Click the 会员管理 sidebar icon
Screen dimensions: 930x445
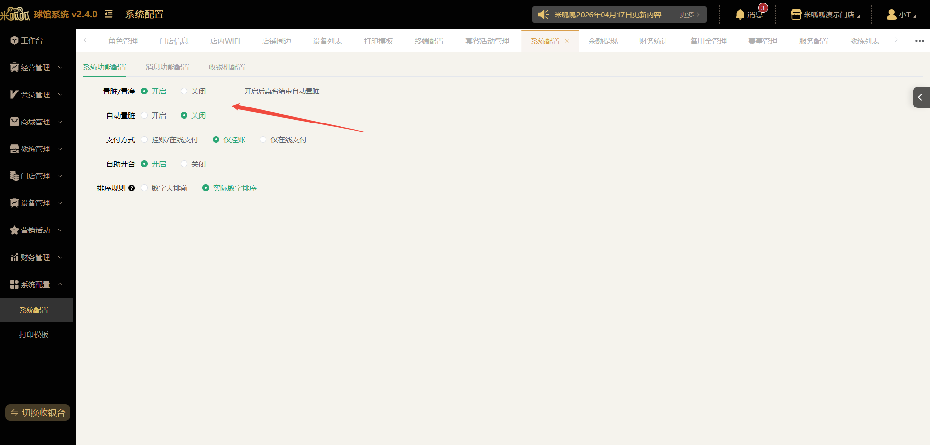click(x=15, y=94)
